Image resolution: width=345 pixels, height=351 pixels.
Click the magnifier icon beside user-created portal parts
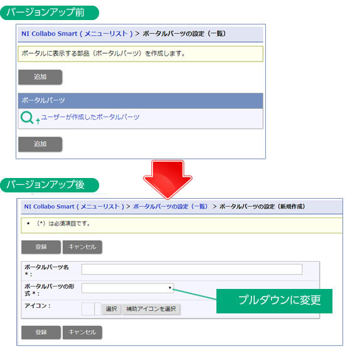(x=27, y=118)
